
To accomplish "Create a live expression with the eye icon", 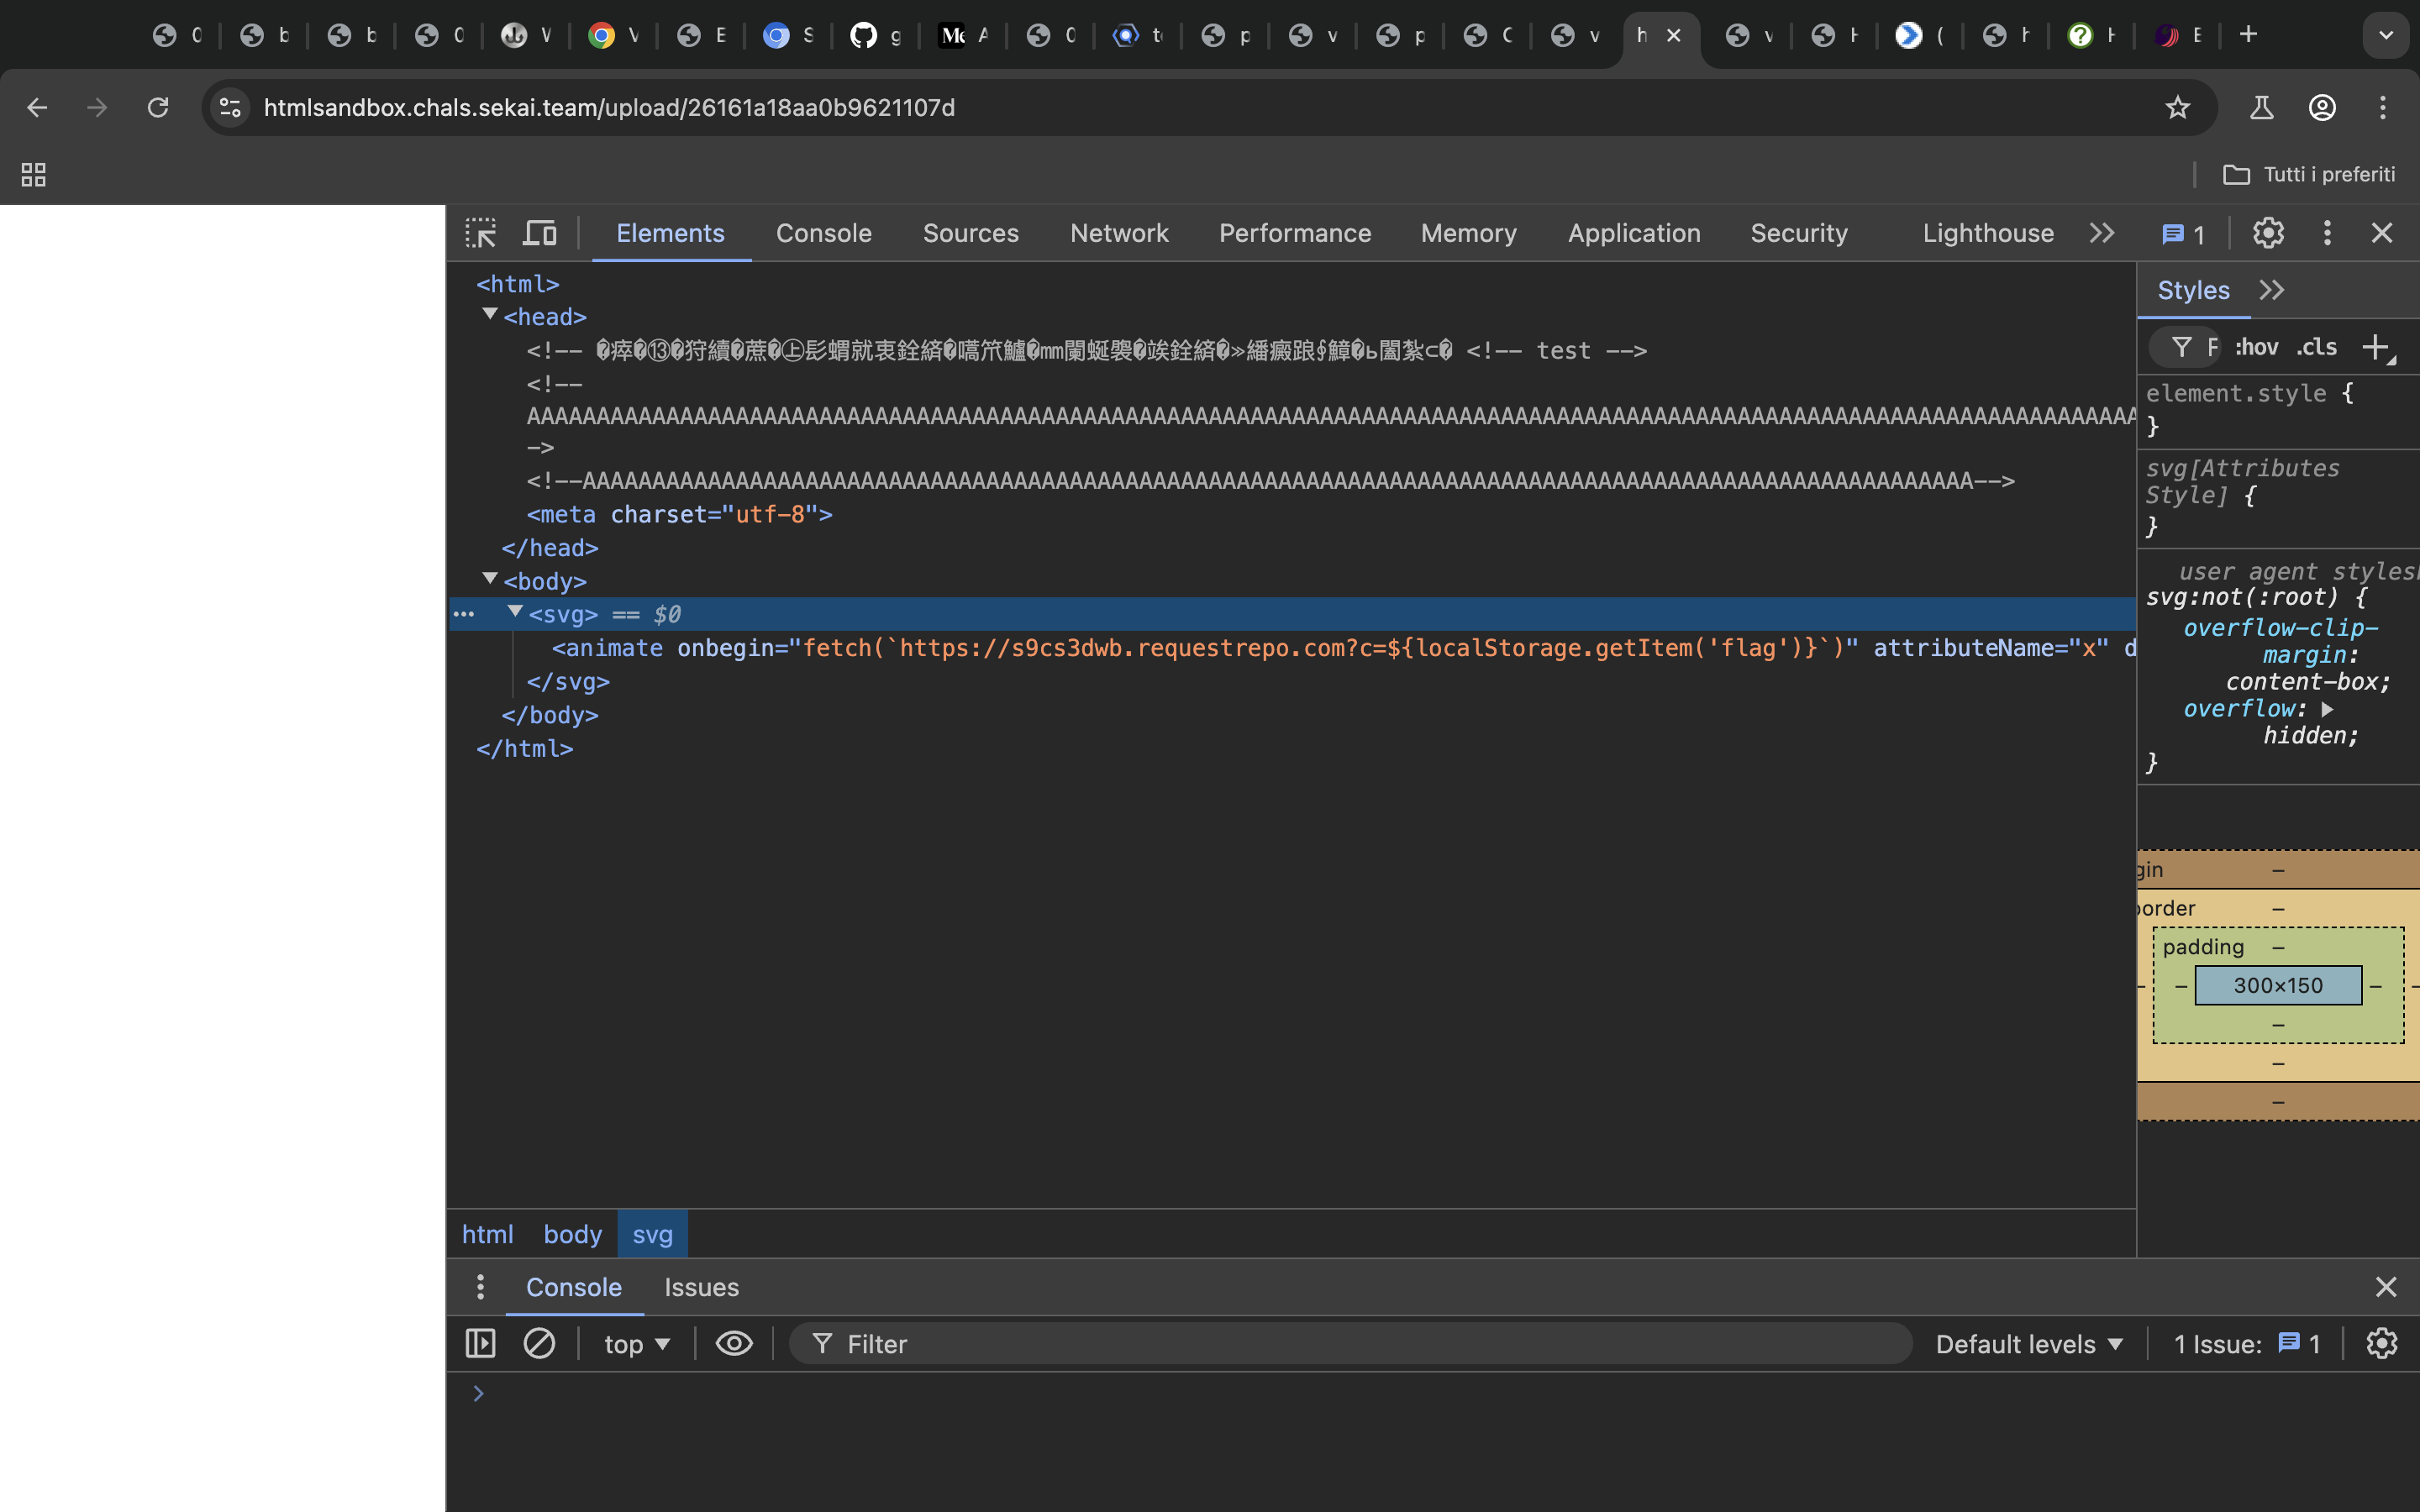I will 734,1343.
